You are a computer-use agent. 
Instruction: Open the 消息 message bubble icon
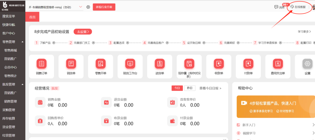pos(276,7)
